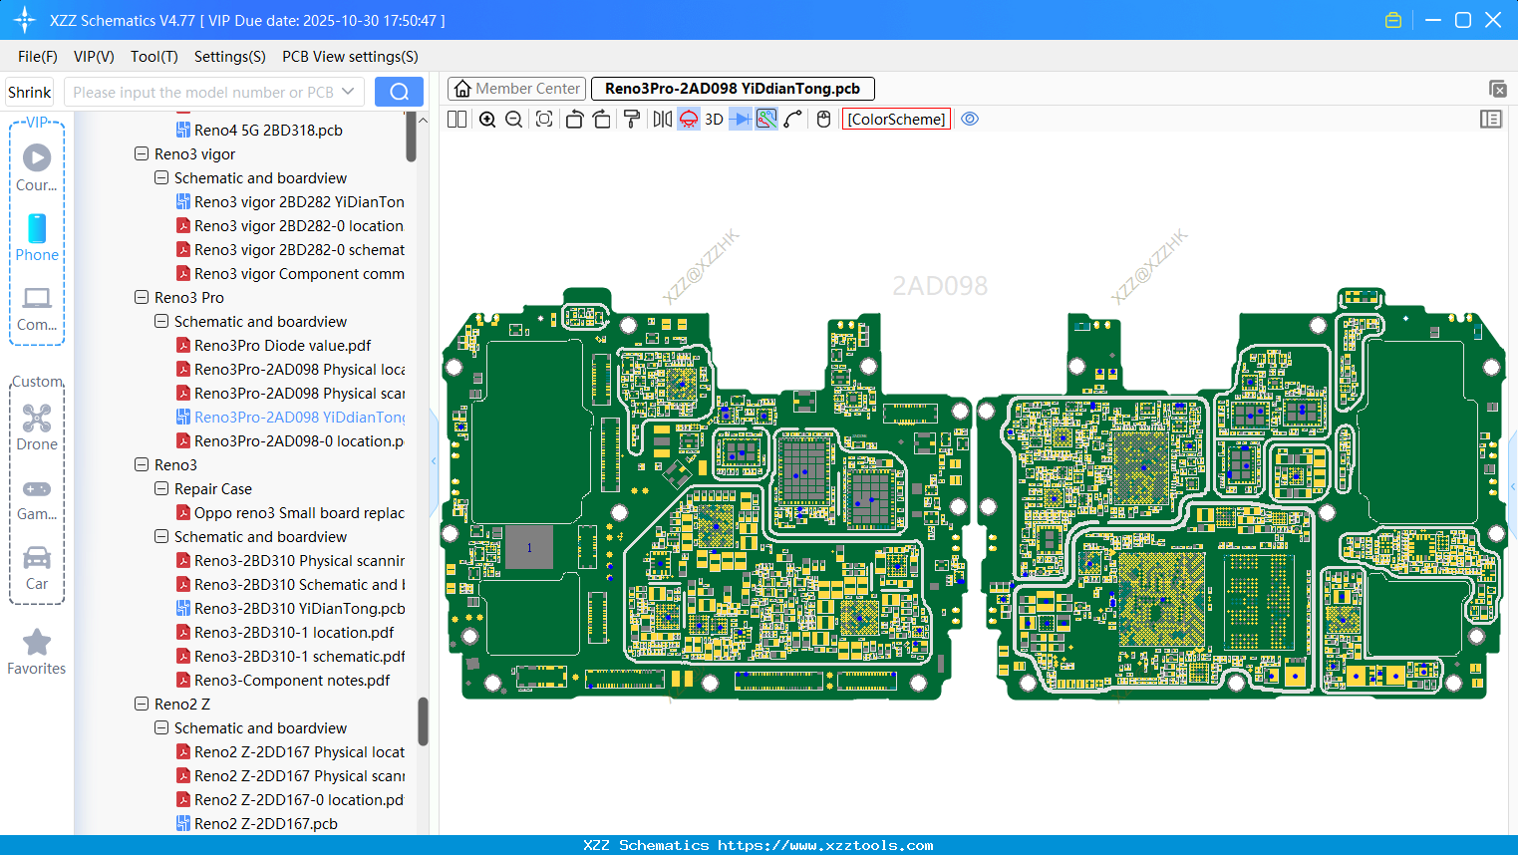
Task: Toggle the diode mode icon
Action: tap(740, 120)
